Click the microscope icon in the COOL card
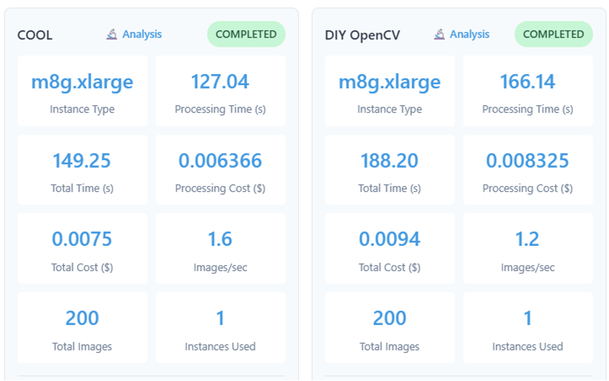609x381 pixels. [x=112, y=34]
